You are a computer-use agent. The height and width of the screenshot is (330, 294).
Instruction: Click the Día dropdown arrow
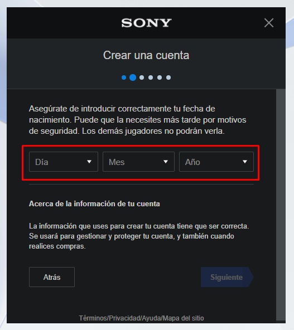point(89,162)
